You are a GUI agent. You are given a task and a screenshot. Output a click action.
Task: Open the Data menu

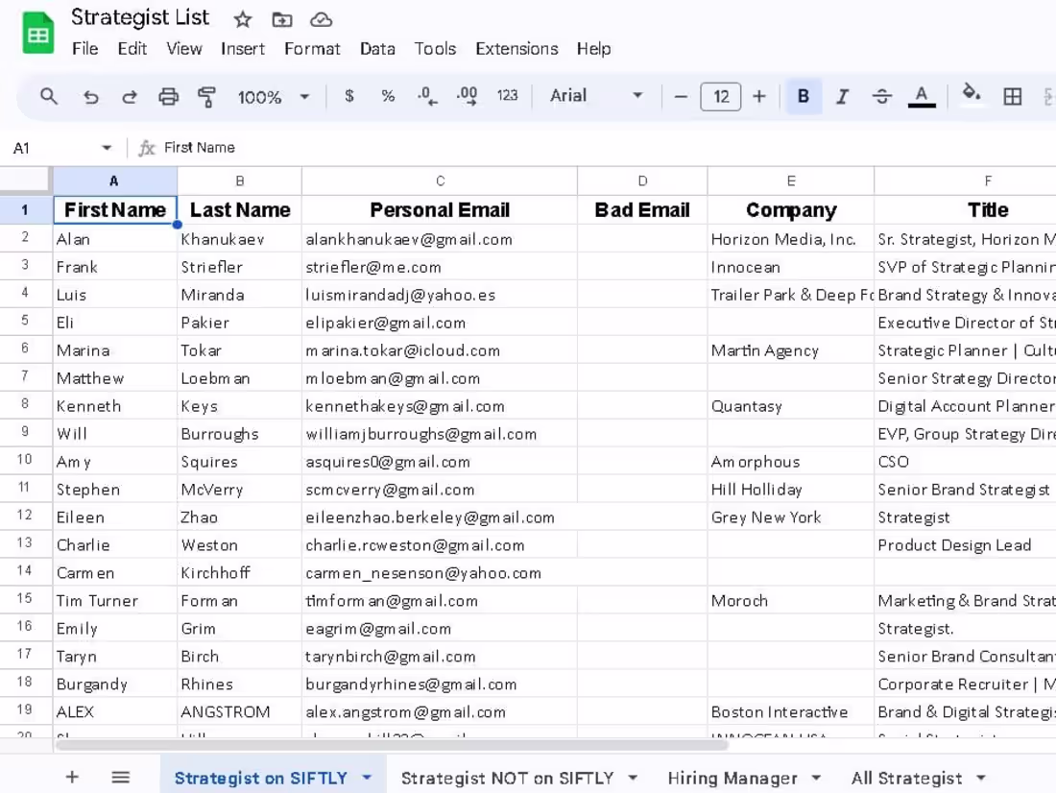point(377,49)
